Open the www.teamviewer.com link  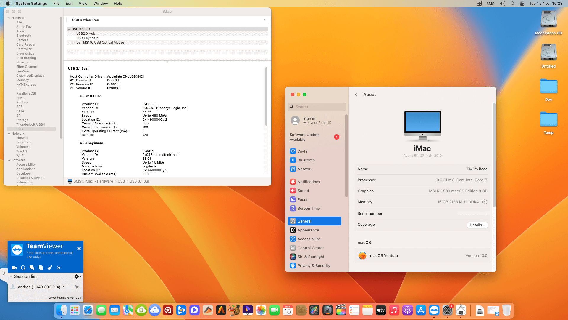[x=65, y=297]
